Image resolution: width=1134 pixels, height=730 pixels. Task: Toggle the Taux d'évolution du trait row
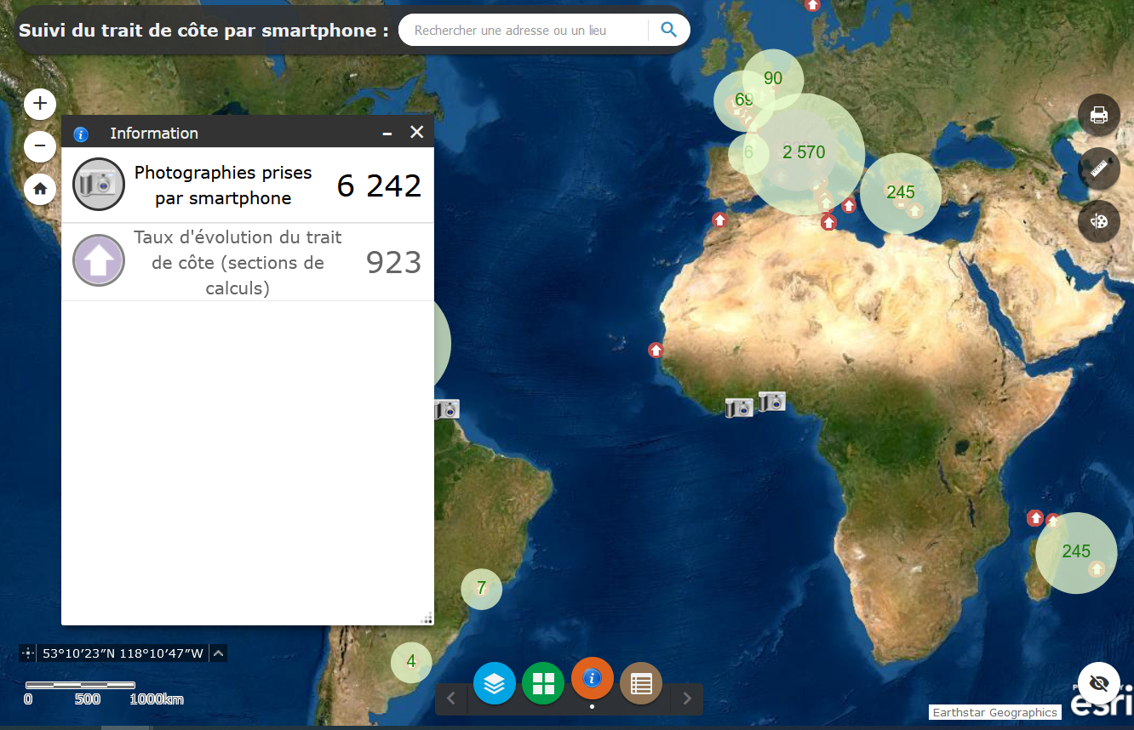(x=247, y=262)
